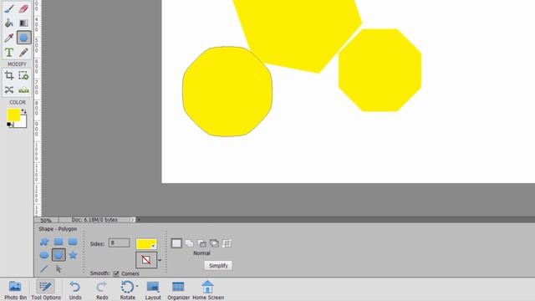This screenshot has width=535, height=301.
Task: Select Add to Shape Area mode
Action: point(189,243)
